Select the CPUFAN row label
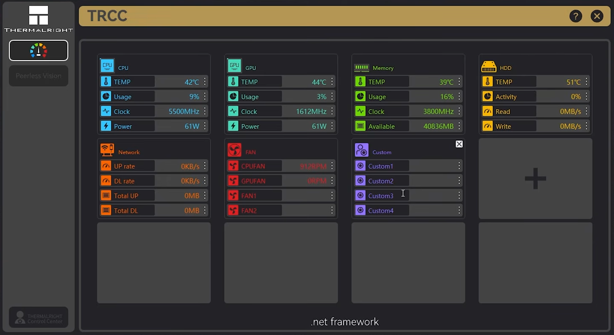This screenshot has height=335, width=614. [253, 166]
